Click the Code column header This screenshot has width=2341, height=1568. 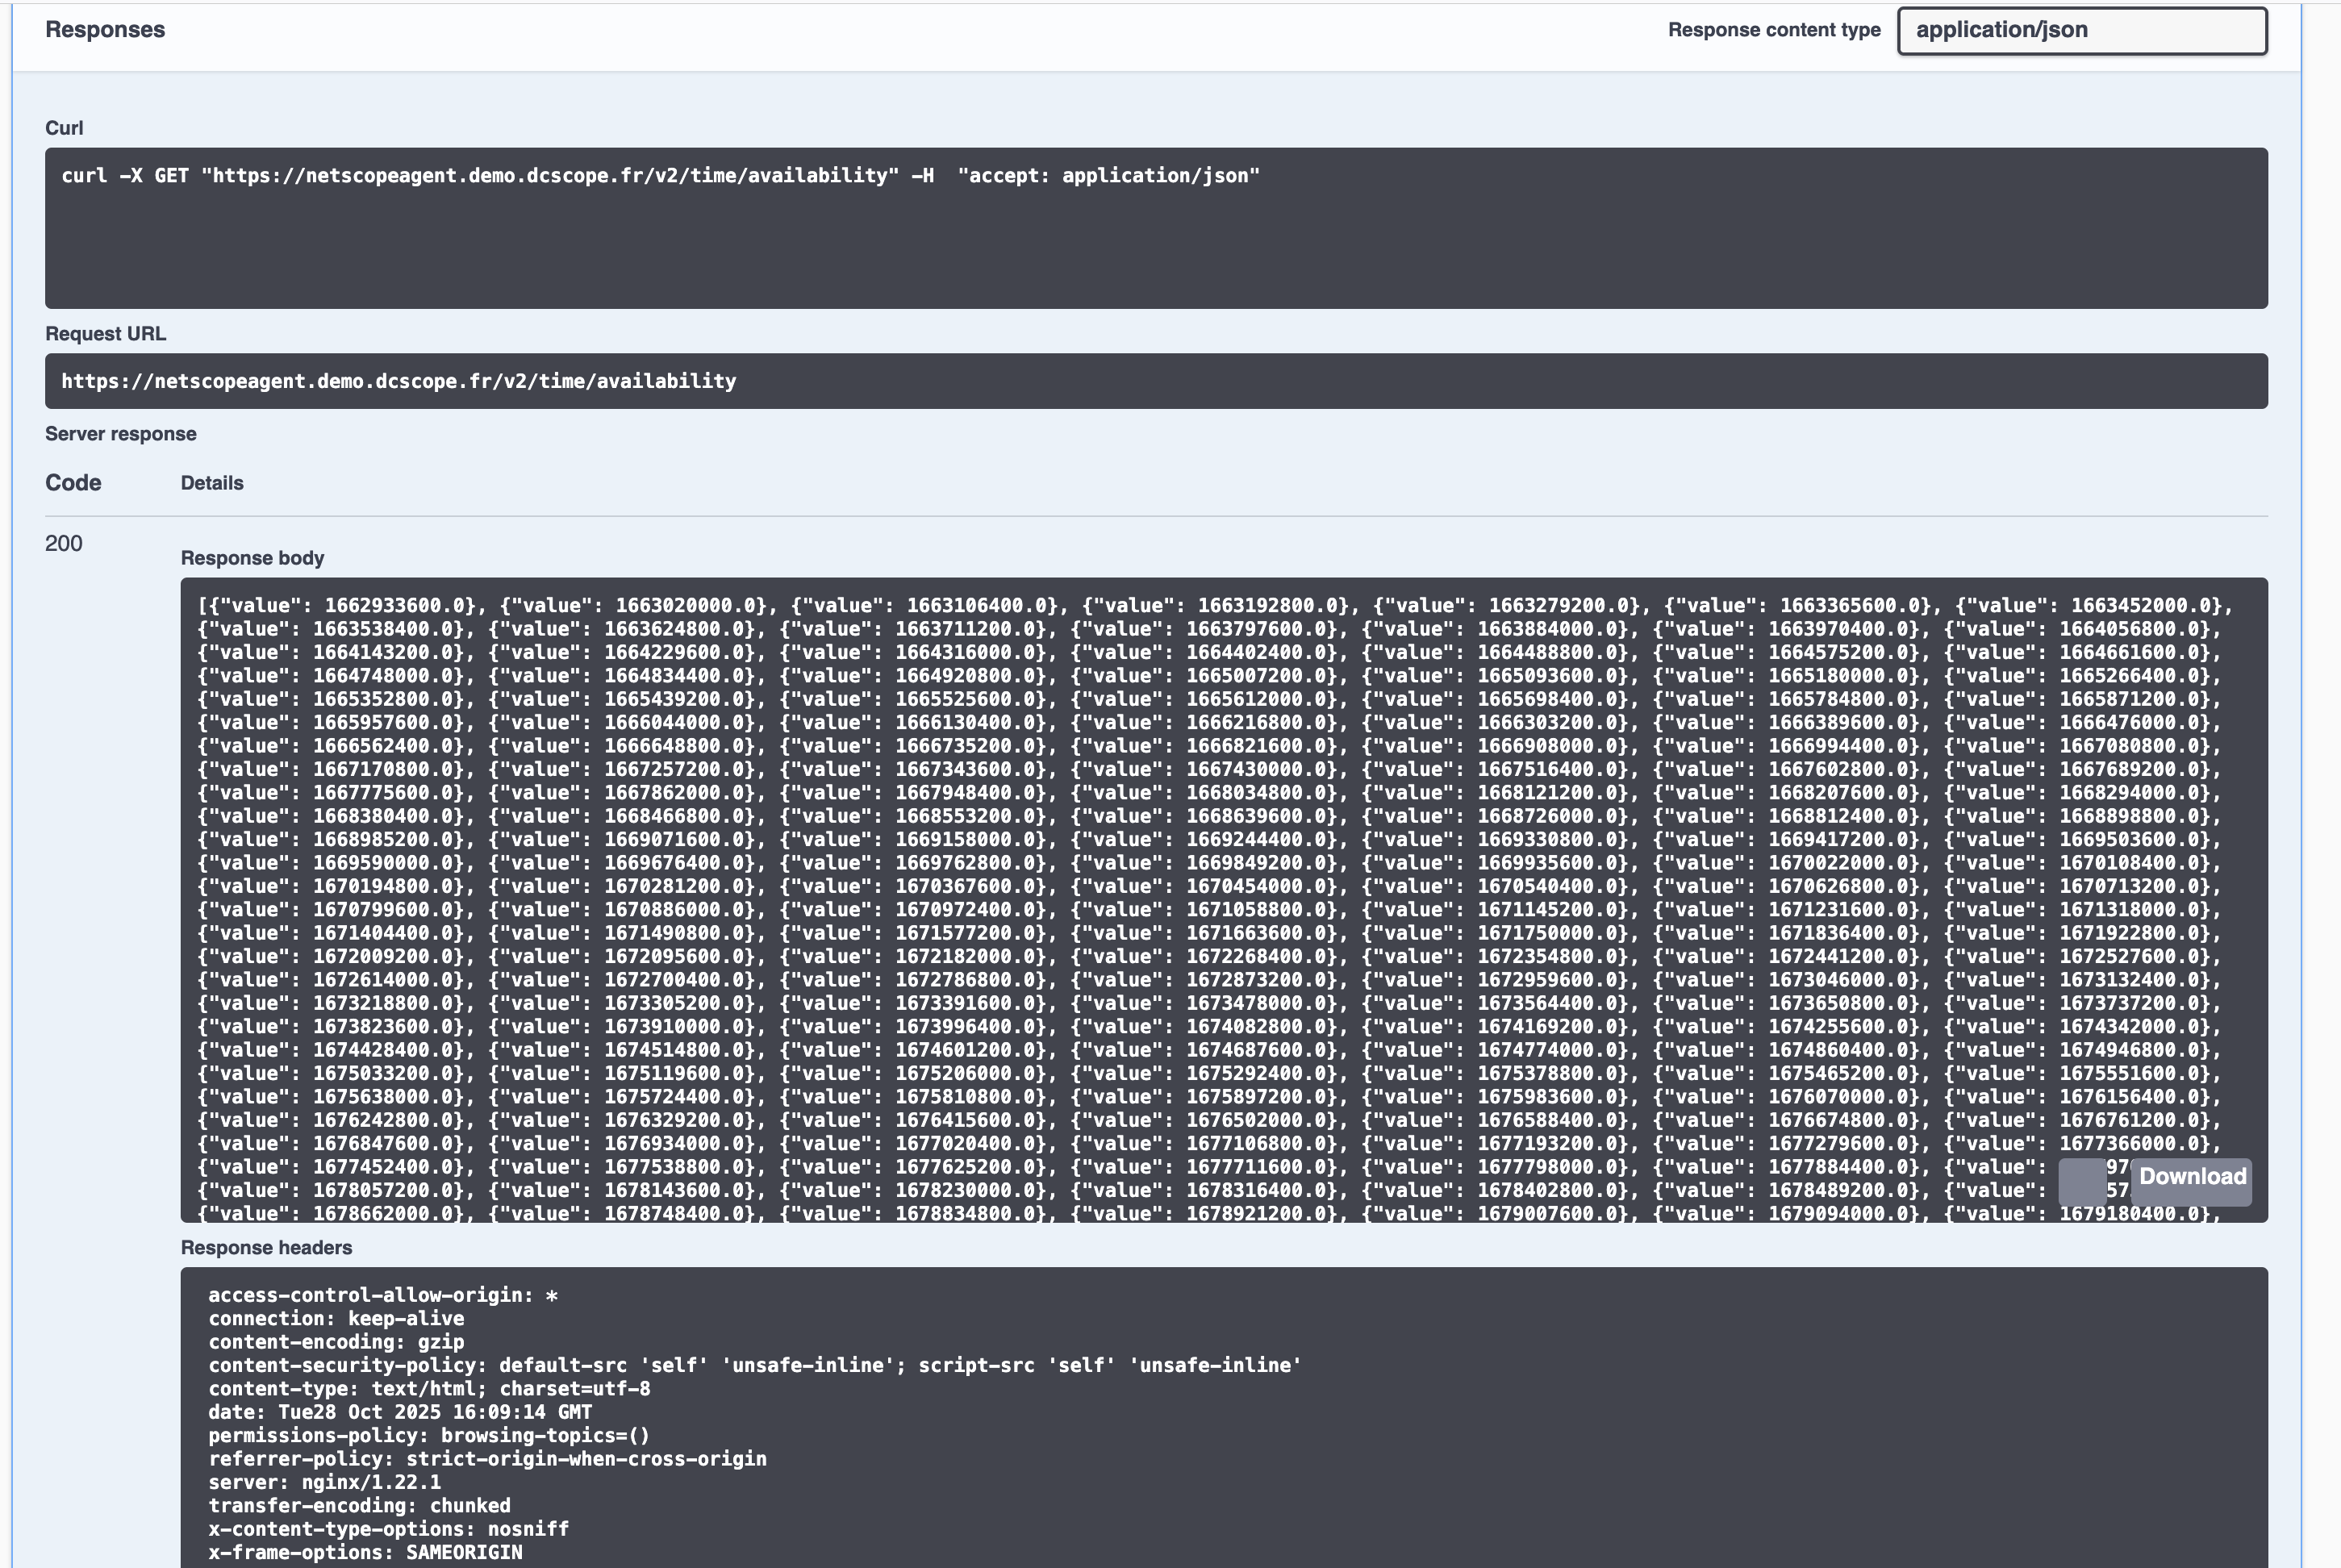click(73, 483)
